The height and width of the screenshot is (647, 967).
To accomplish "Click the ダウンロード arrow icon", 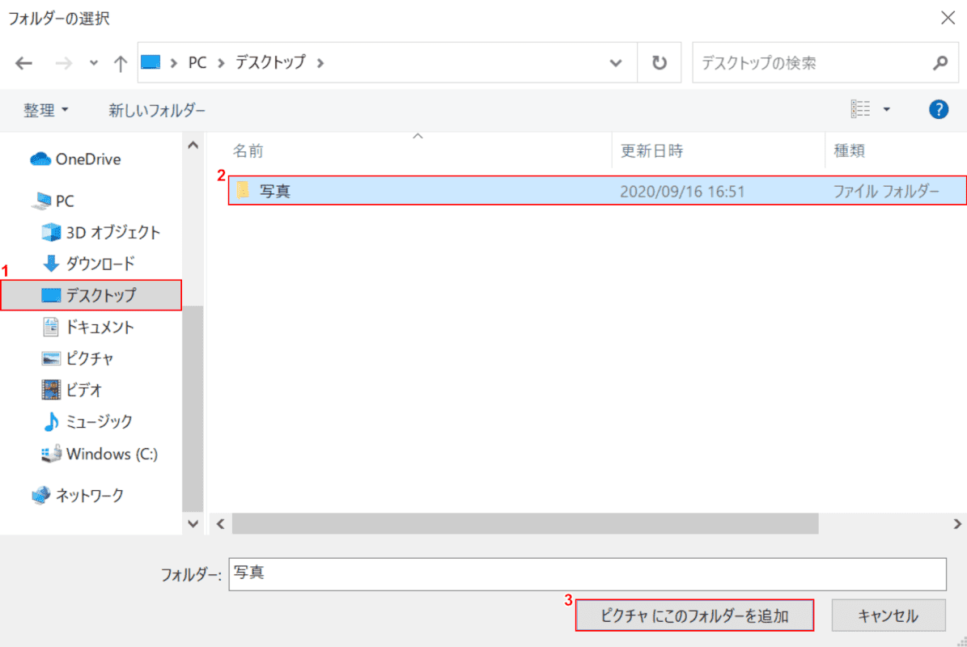I will click(51, 264).
